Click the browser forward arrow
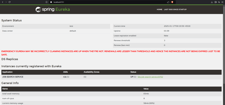The image size is (225, 105). (x=6, y=2)
